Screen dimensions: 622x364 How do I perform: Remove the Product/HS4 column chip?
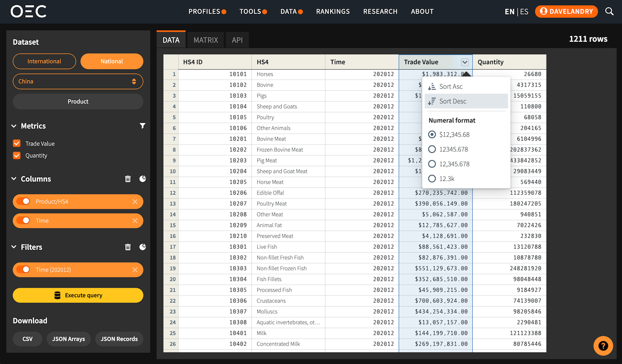click(x=135, y=202)
